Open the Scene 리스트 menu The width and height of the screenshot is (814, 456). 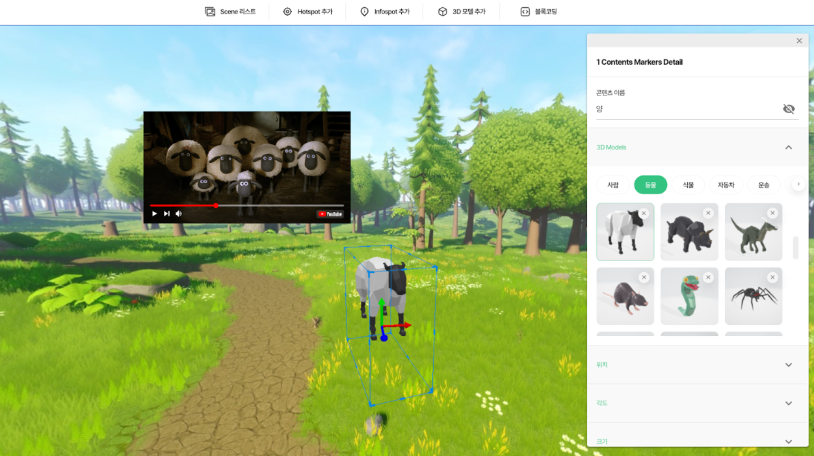(x=230, y=12)
